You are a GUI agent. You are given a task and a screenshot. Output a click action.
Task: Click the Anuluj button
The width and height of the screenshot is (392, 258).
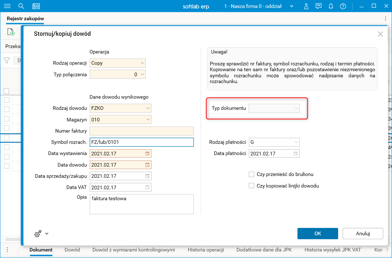363,233
